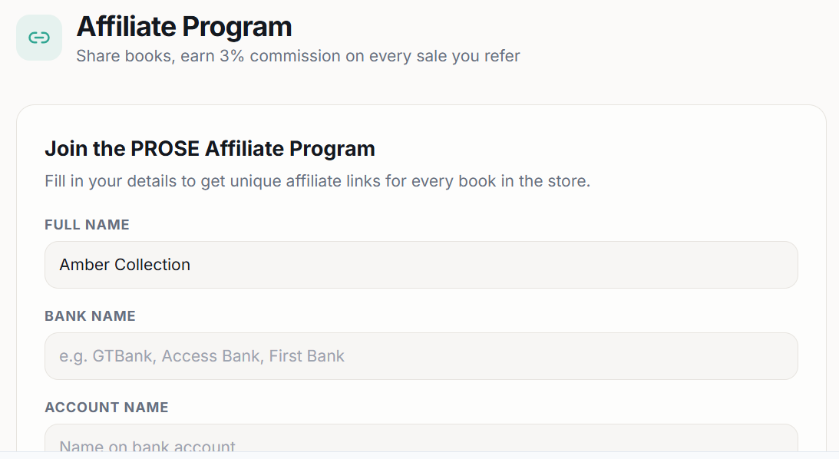Screen dimensions: 839x459
Task: Click the "Join the PROSE Affiliate Program" heading
Action: click(210, 148)
